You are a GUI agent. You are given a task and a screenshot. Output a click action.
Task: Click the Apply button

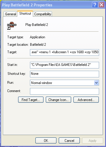pyautogui.click(x=92, y=141)
